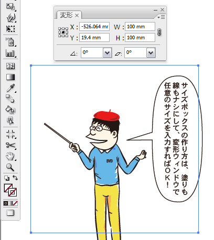Select the Blend tool

pyautogui.click(x=10, y=99)
